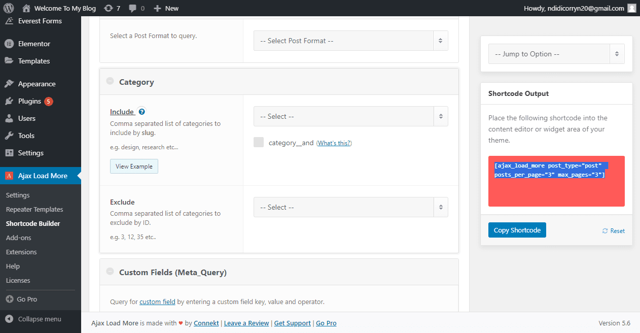The image size is (640, 333).
Task: Open the home icon for Welcome To My Blog
Action: click(27, 8)
